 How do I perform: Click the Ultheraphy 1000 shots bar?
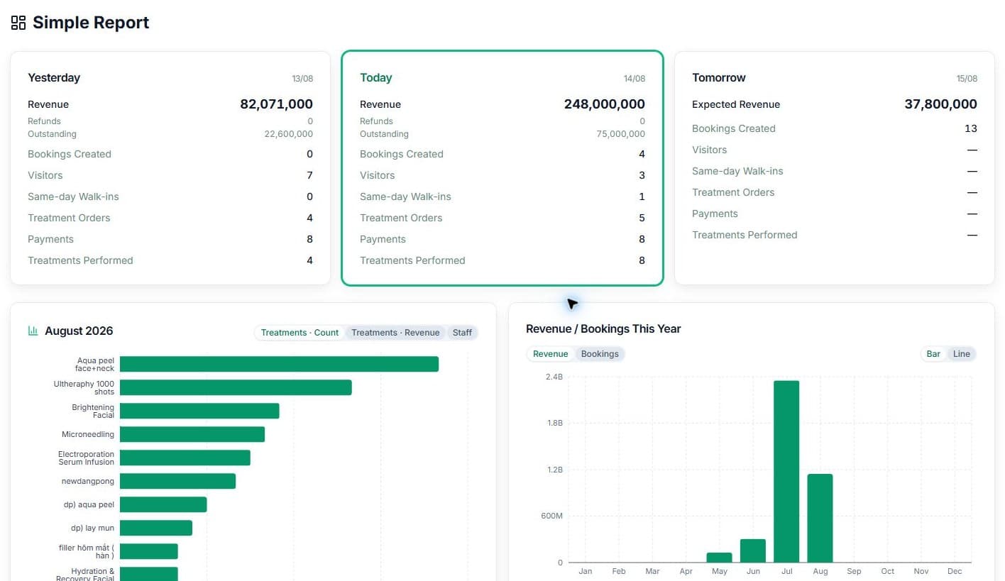tap(236, 387)
